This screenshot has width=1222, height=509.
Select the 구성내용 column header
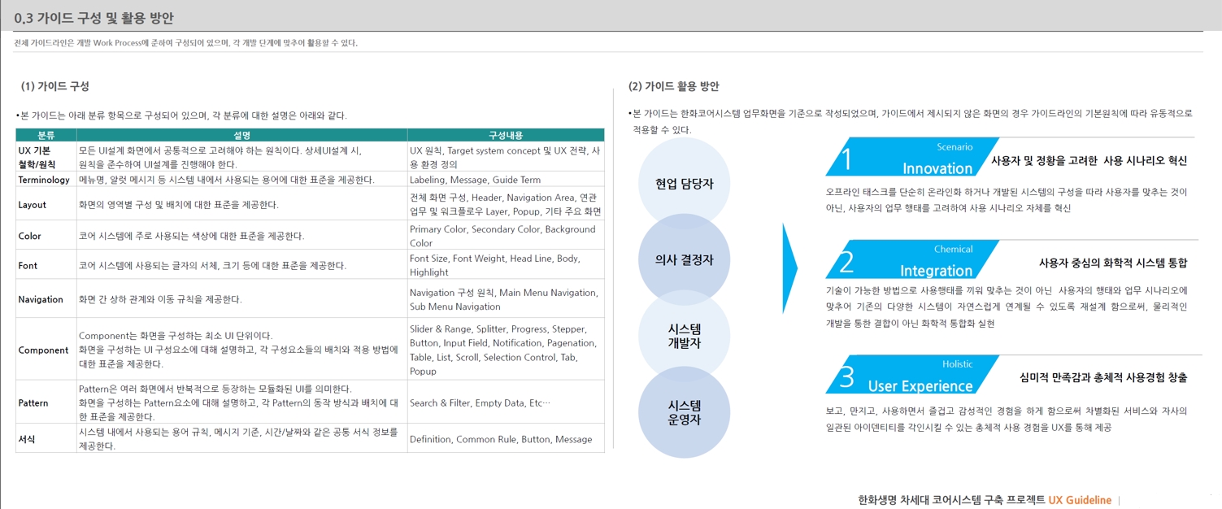tap(506, 135)
